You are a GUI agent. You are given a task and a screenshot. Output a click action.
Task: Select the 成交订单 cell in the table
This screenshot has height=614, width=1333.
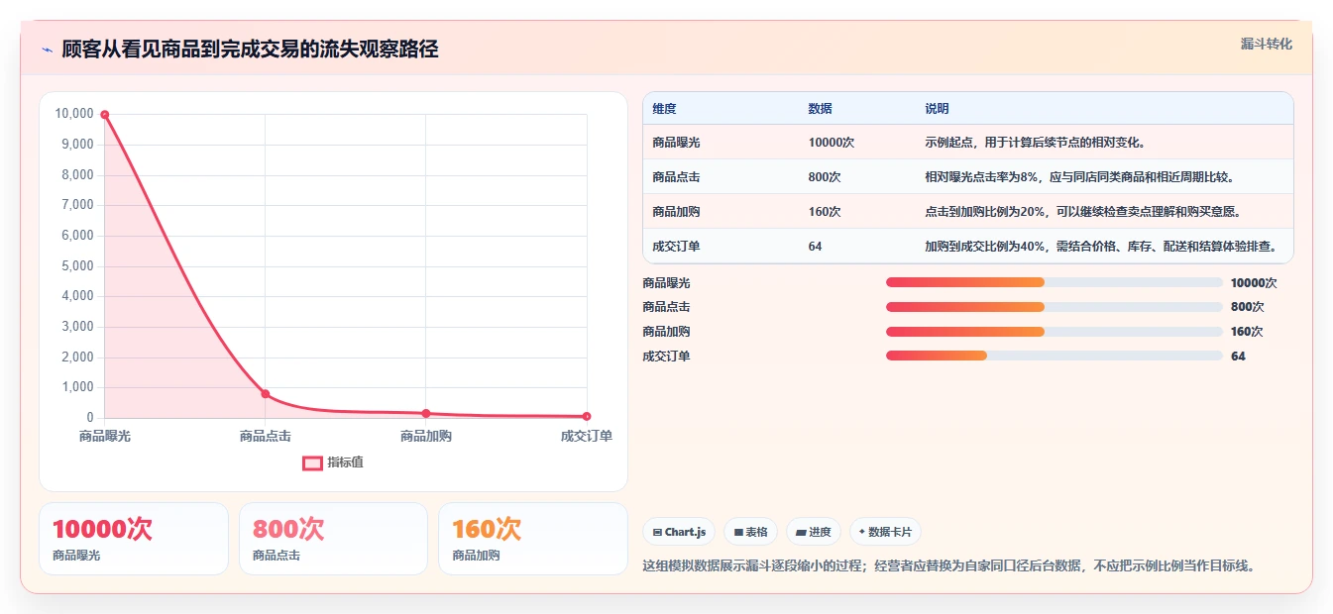(x=677, y=247)
